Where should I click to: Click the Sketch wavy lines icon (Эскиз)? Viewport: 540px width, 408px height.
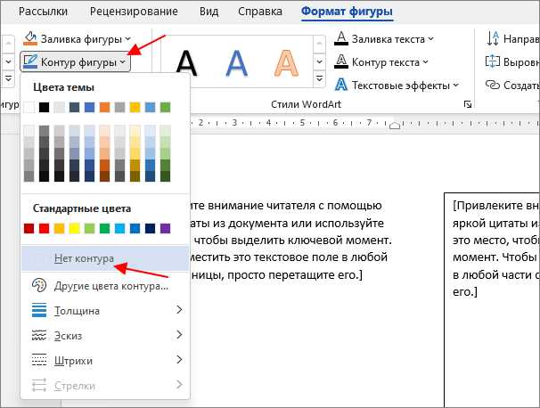39,335
